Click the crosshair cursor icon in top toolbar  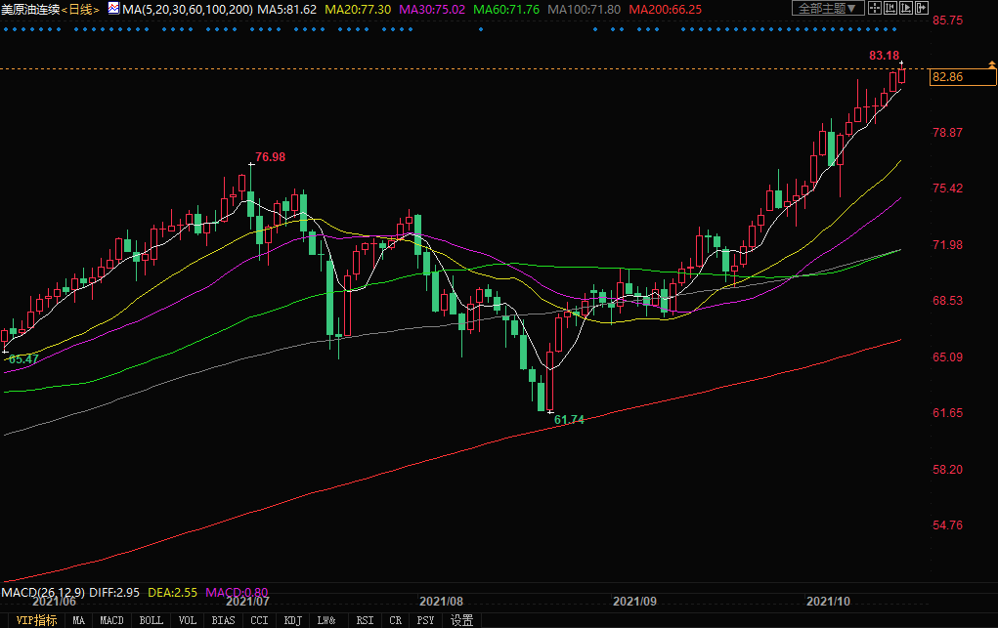point(873,9)
